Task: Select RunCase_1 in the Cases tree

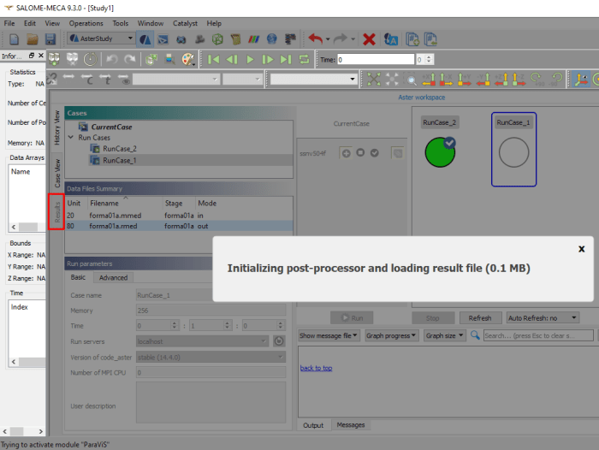Action: point(120,160)
